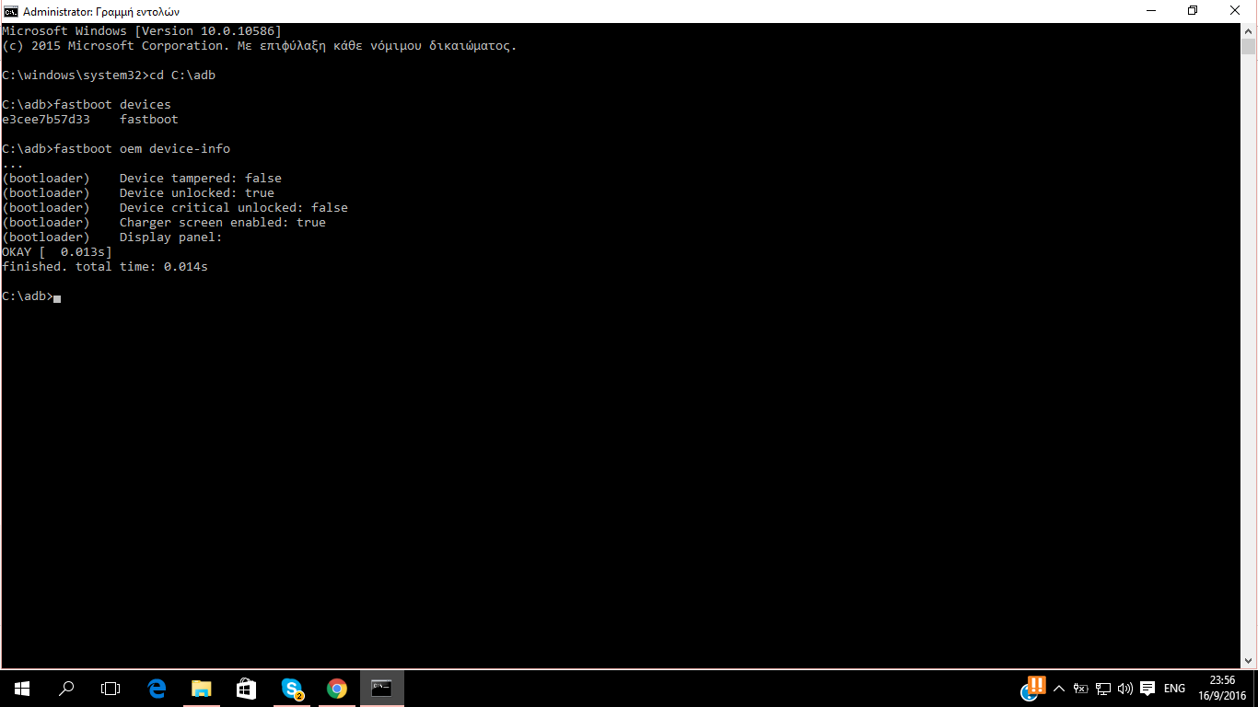Click the scrollbar down arrow in the console
The height and width of the screenshot is (707, 1258).
(1248, 661)
